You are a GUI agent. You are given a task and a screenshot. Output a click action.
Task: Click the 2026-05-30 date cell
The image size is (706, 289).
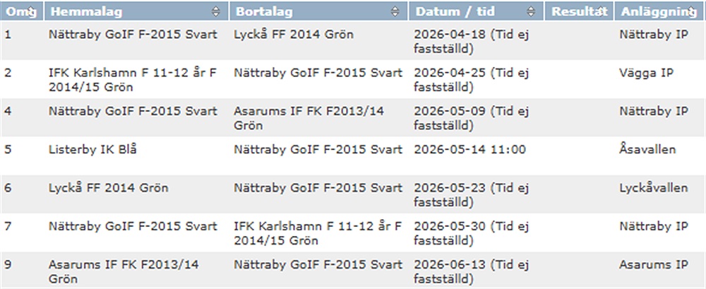(x=471, y=233)
